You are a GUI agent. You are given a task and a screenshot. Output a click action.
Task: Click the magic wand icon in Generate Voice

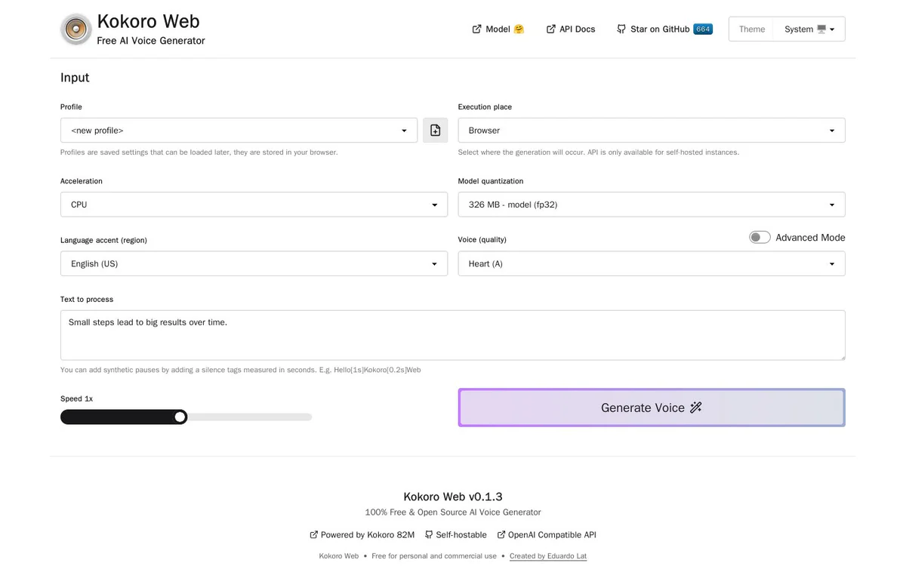pos(696,408)
